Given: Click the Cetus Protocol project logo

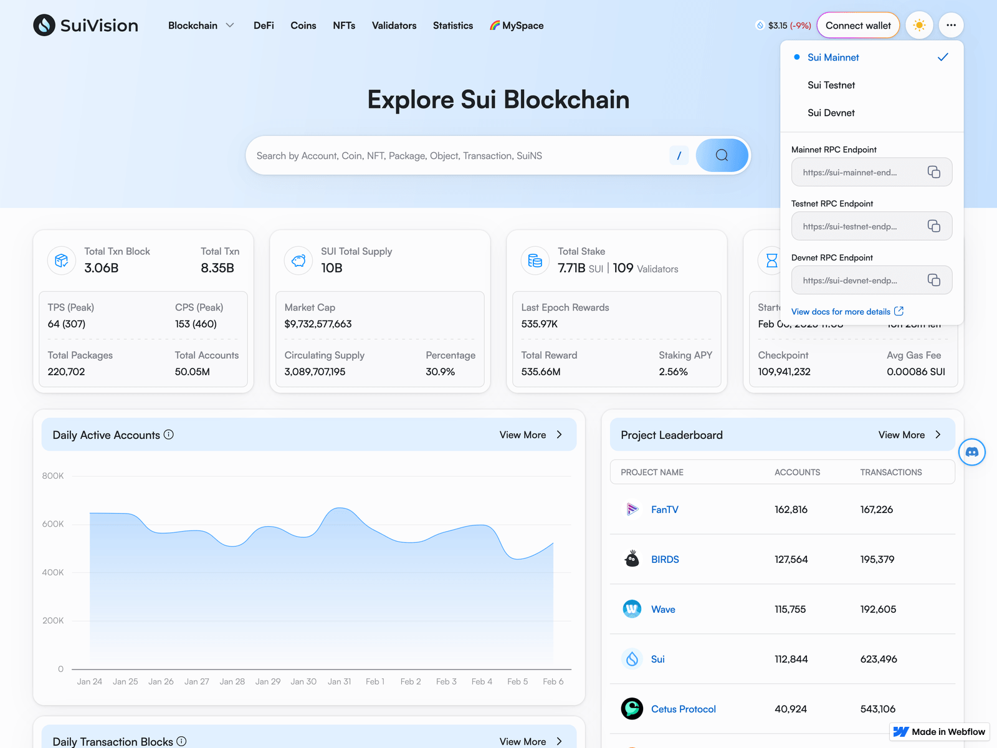Looking at the screenshot, I should click(632, 709).
